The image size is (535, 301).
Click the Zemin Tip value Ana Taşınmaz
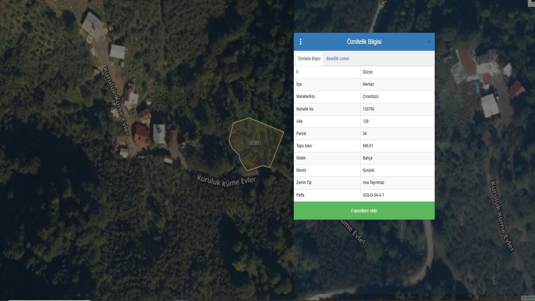(x=373, y=183)
